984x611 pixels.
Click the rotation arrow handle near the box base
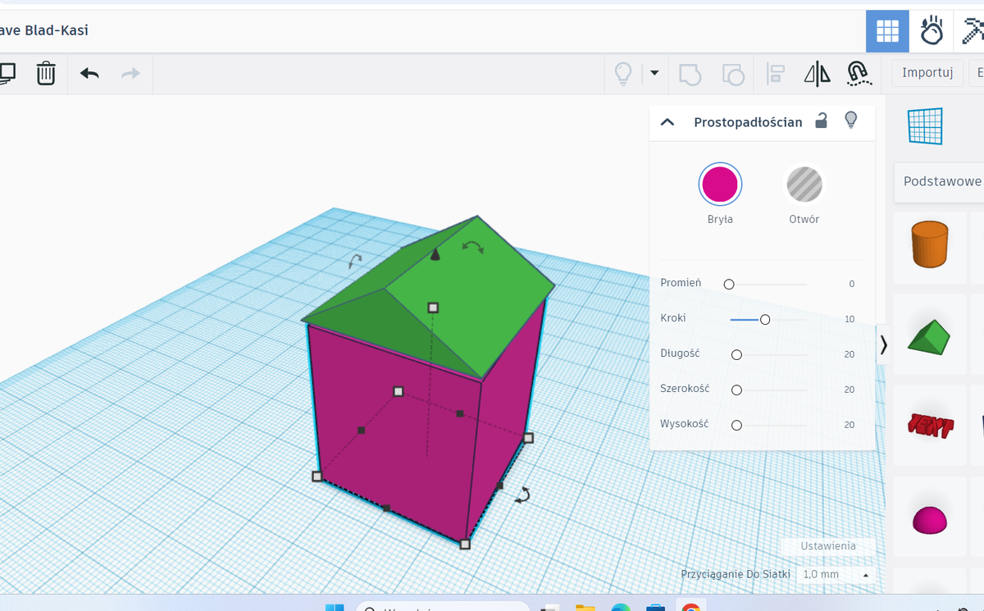pyautogui.click(x=522, y=495)
